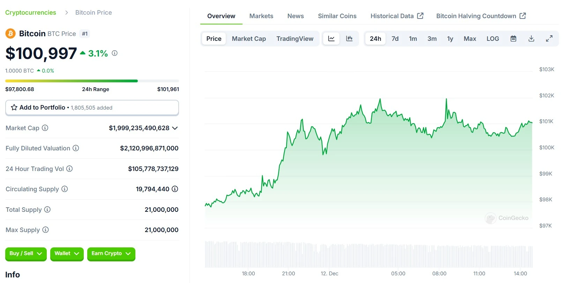
Task: Open the Markets tab
Action: coord(261,16)
